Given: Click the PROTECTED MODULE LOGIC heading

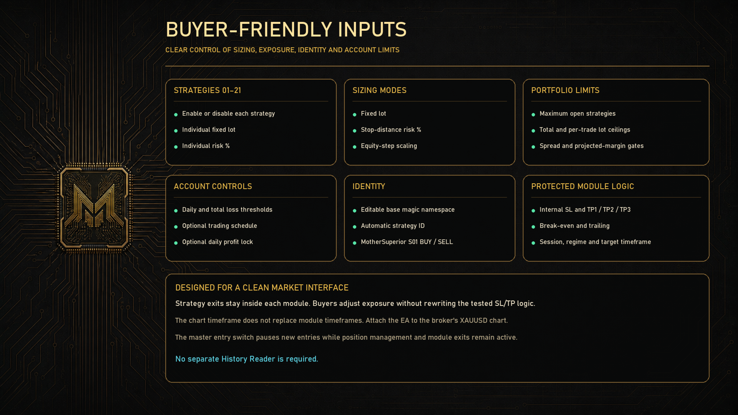Looking at the screenshot, I should coord(582,186).
